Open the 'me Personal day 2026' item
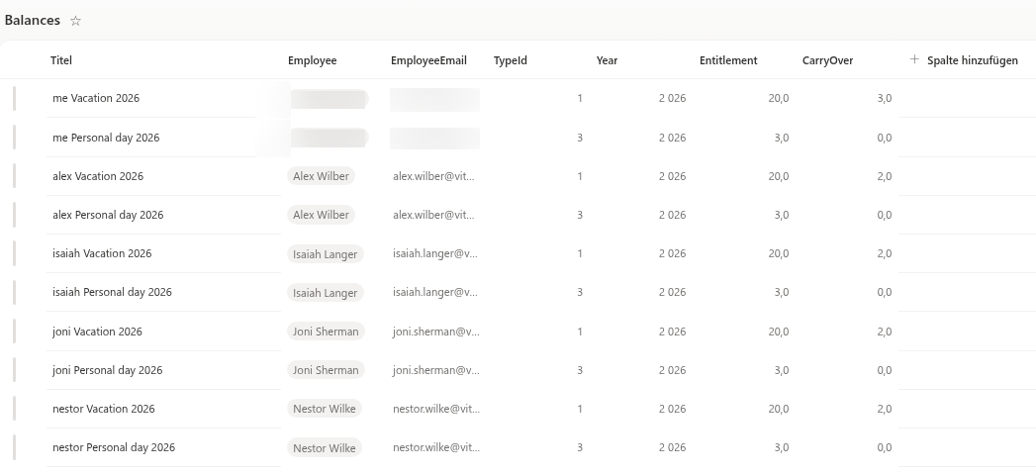Screen dimensions: 1036x475 coord(106,138)
